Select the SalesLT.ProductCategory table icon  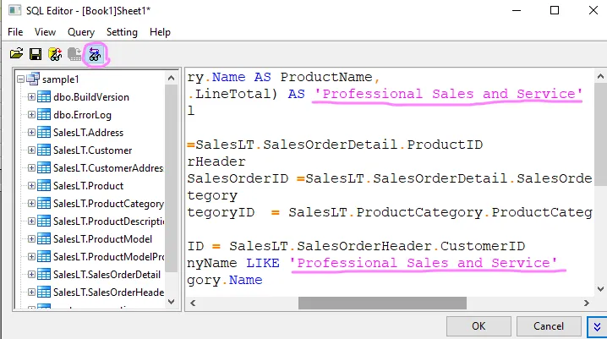(44, 204)
